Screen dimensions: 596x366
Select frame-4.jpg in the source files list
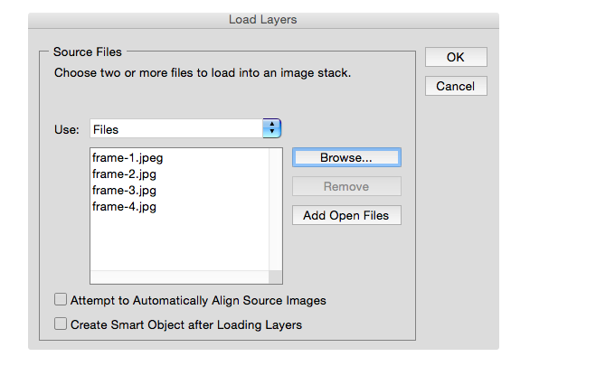[x=124, y=207]
